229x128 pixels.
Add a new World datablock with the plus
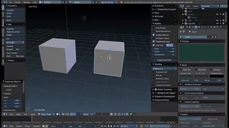click(x=212, y=37)
